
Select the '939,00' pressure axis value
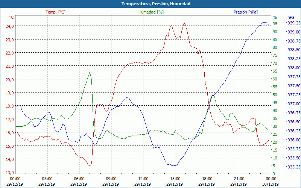pos(294,32)
